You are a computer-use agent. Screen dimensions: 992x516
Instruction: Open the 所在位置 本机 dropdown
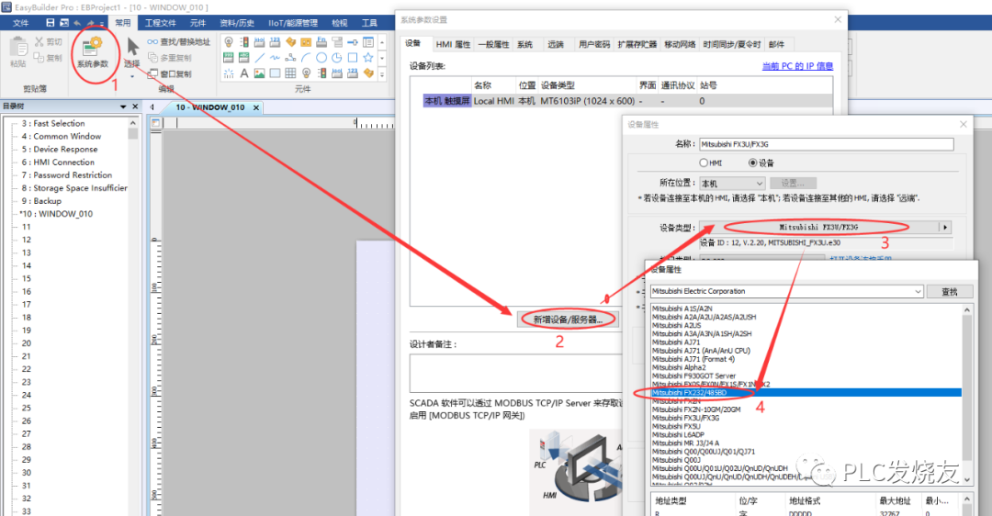[732, 184]
